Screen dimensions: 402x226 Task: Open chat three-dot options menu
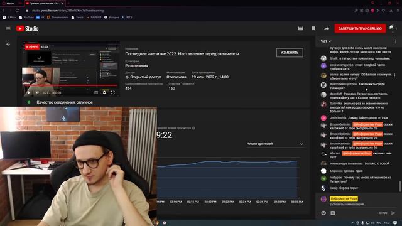395,41
